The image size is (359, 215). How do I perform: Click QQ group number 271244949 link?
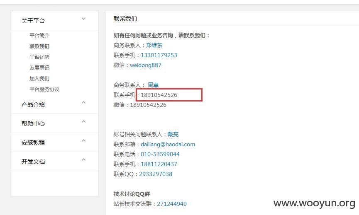pos(172,204)
